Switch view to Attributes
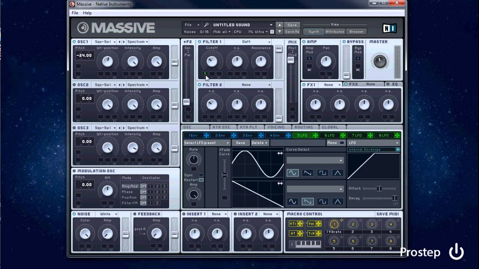Image resolution: width=479 pixels, height=269 pixels. [335, 32]
